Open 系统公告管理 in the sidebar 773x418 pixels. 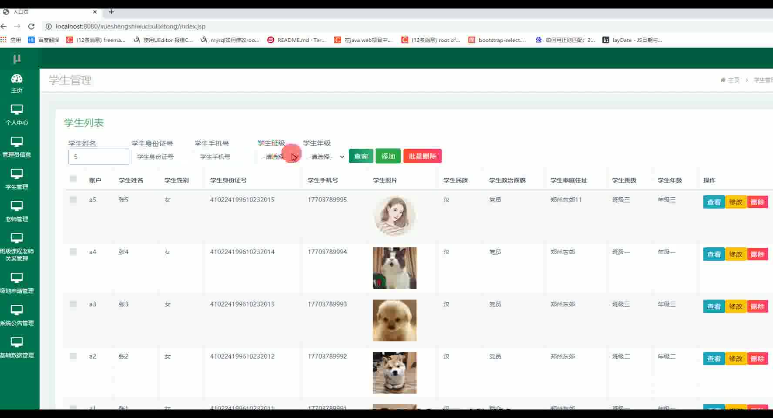(x=17, y=316)
